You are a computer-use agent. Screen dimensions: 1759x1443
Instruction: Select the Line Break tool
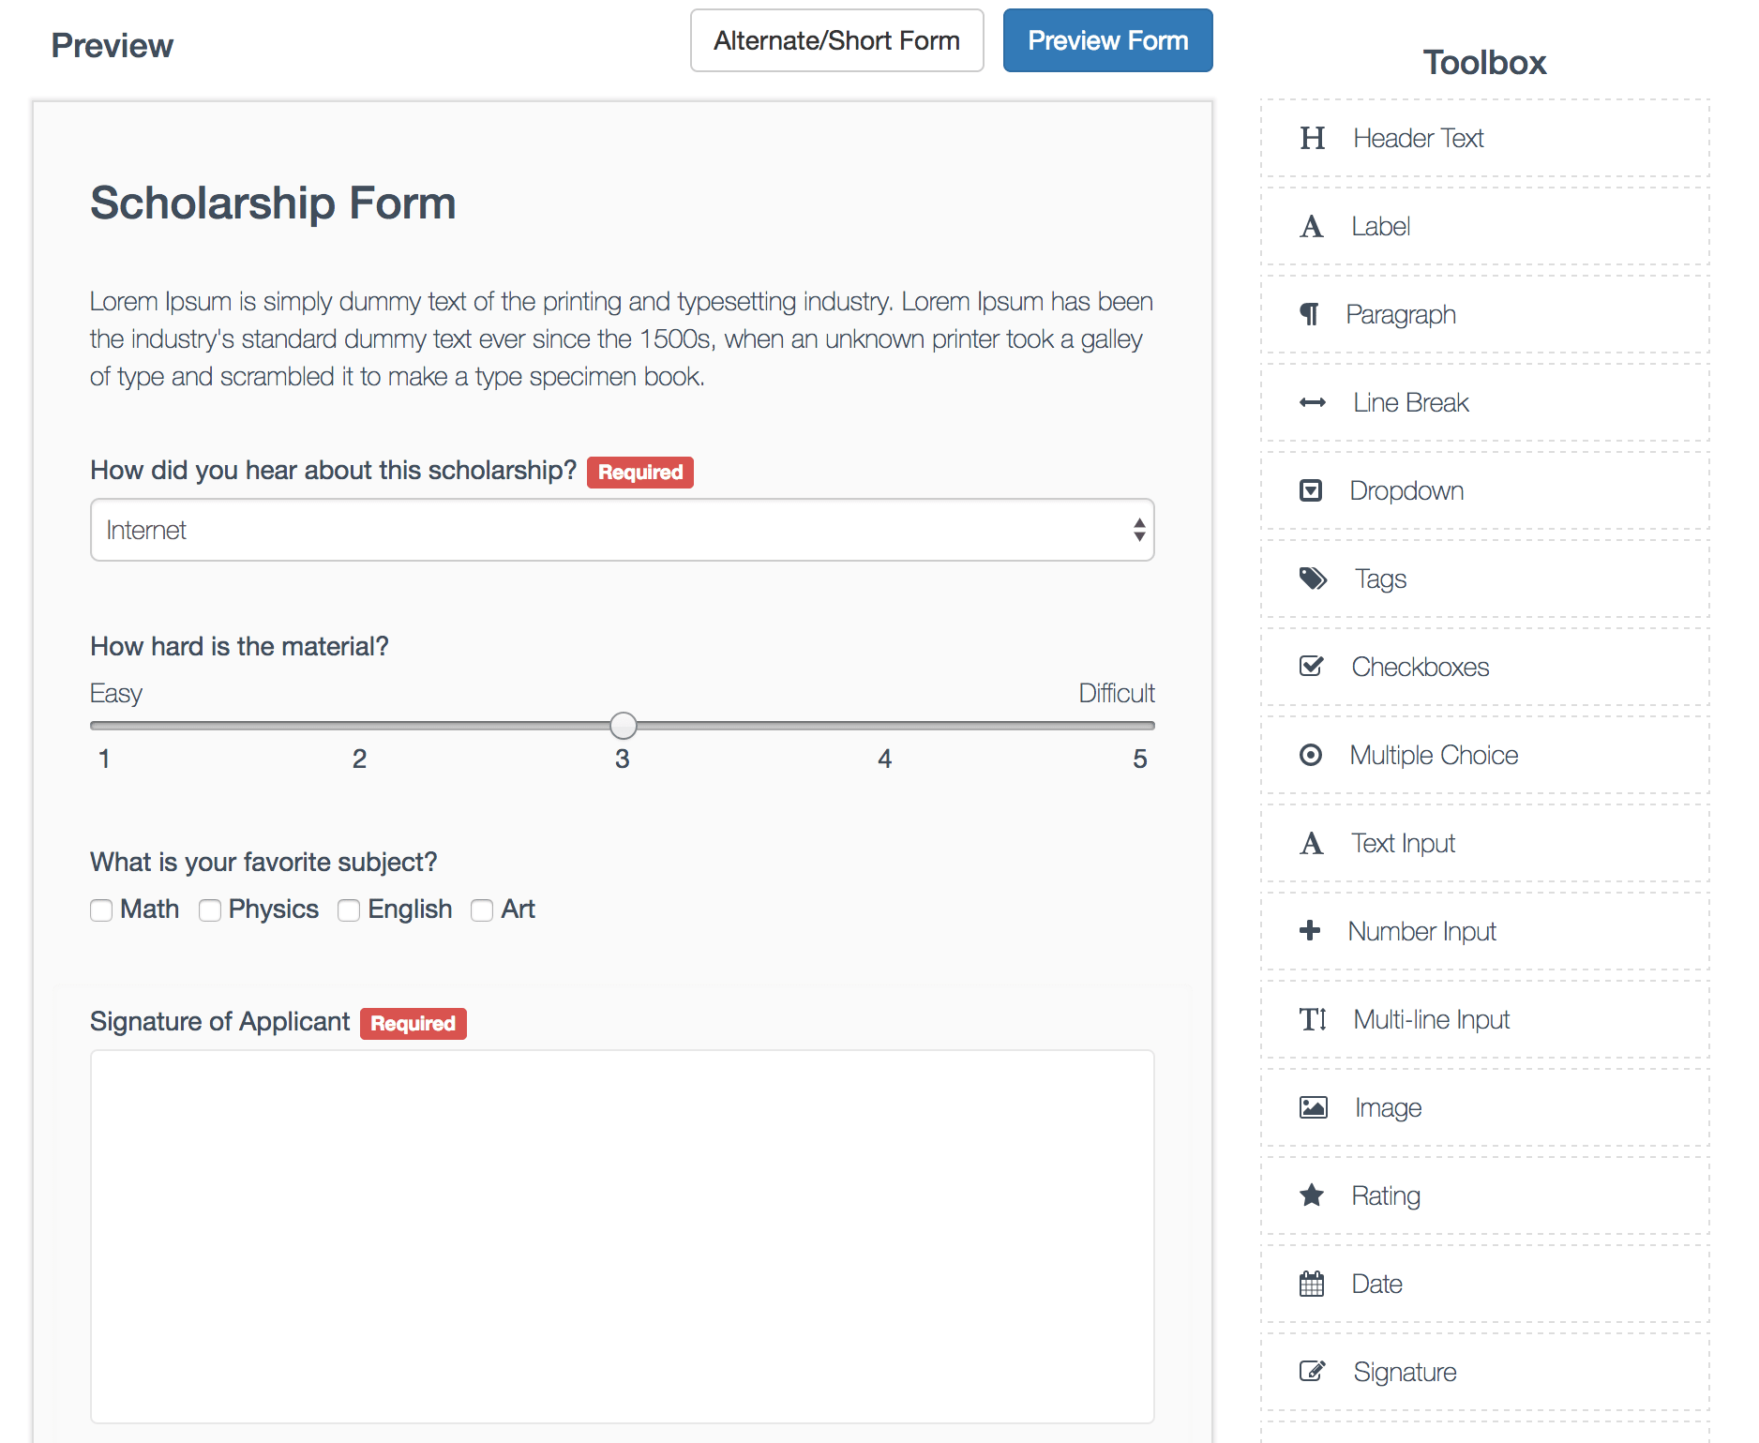point(1313,402)
